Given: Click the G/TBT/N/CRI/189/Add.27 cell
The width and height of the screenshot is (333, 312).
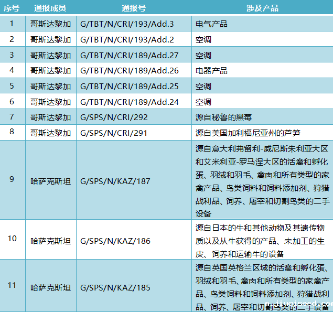Looking at the screenshot, I should pyautogui.click(x=123, y=55).
